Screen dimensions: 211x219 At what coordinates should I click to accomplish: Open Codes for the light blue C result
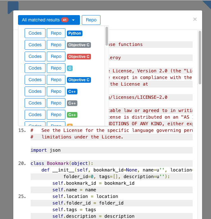(35, 68)
